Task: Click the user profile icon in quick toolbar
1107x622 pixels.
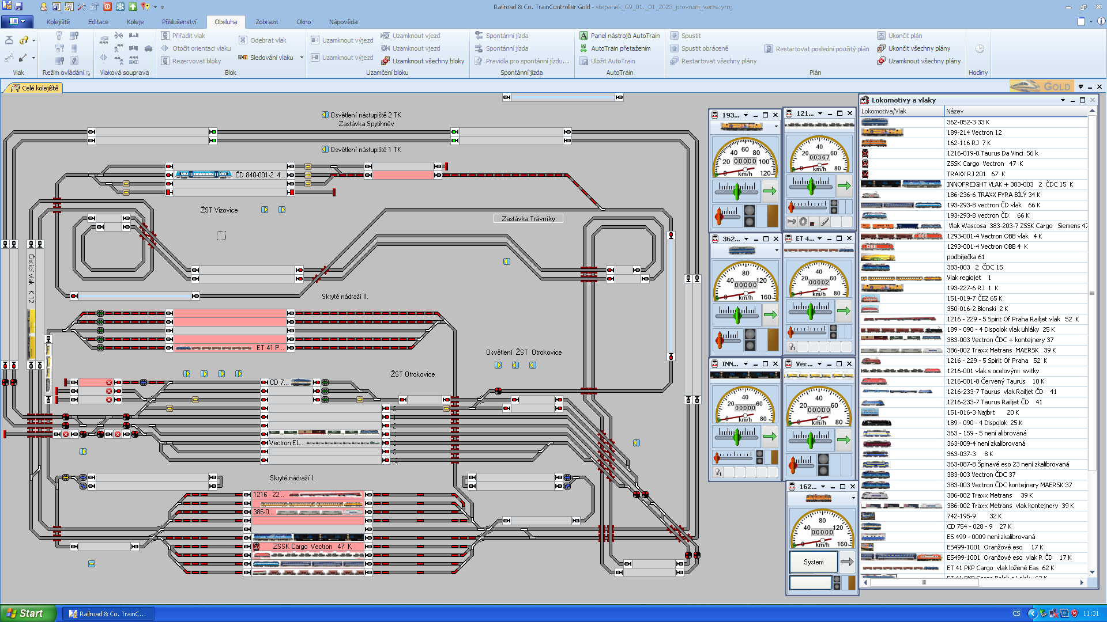Action: tap(44, 6)
